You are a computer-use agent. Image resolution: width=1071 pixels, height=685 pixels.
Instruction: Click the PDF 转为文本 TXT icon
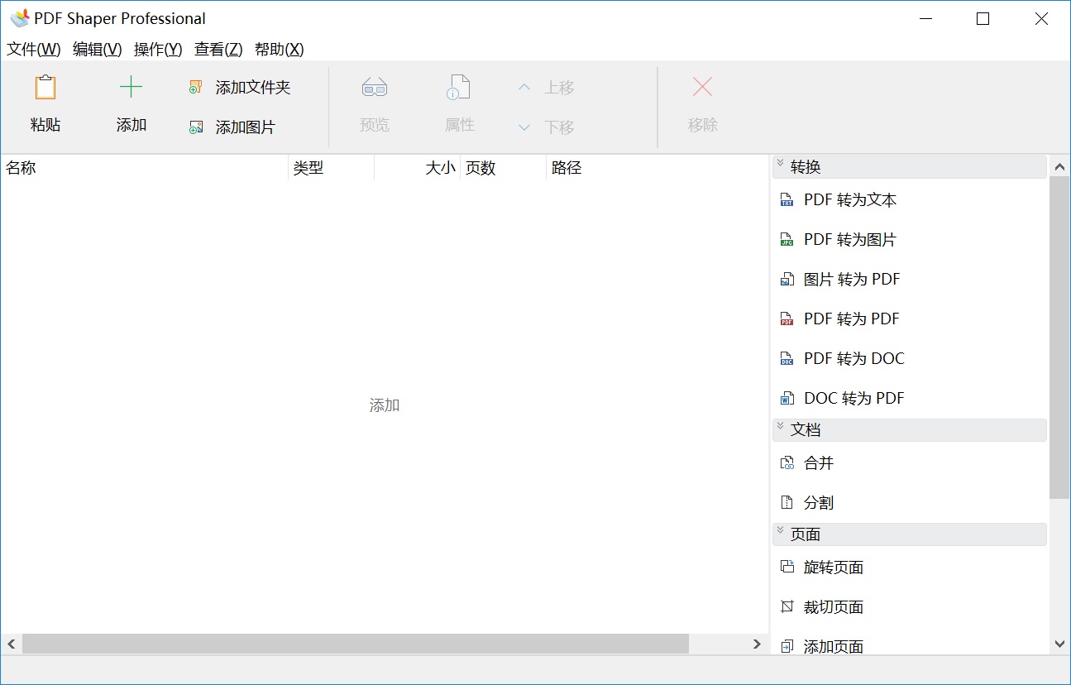(787, 199)
